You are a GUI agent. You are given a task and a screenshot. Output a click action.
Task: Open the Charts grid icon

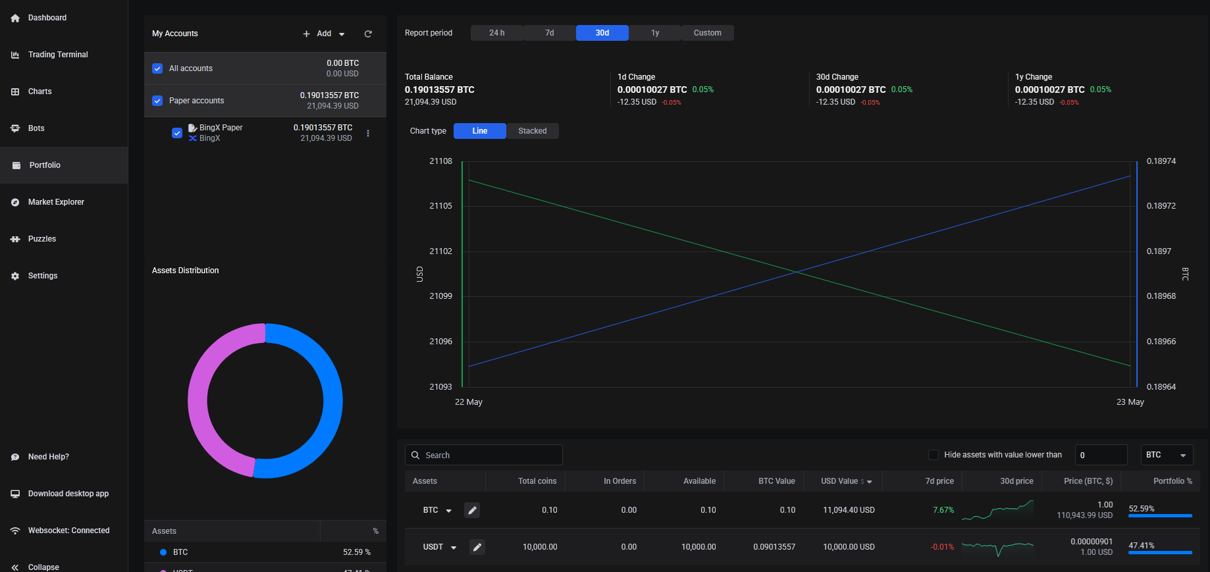coord(15,91)
